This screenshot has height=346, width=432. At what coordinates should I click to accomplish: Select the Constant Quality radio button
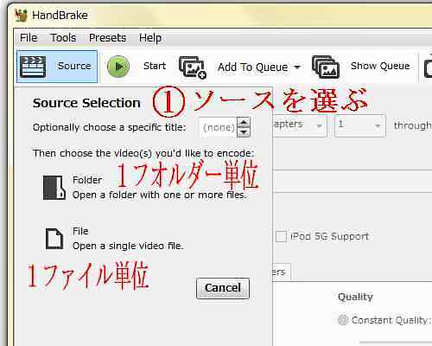[x=343, y=320]
